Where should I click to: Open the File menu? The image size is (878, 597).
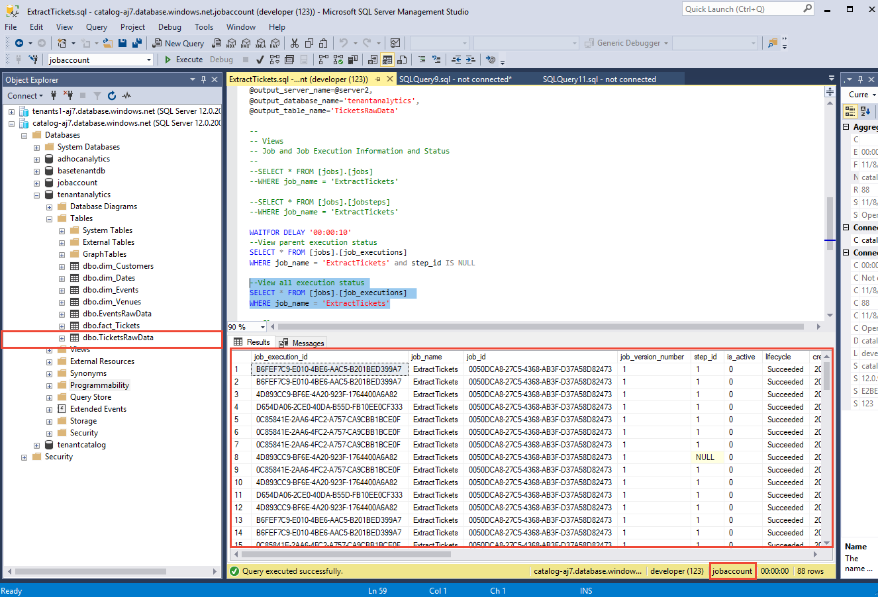tap(11, 27)
